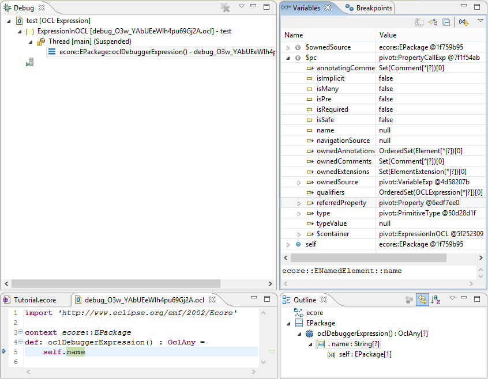This screenshot has height=379, width=488.
Task: Click the Name column header
Action: 328,35
